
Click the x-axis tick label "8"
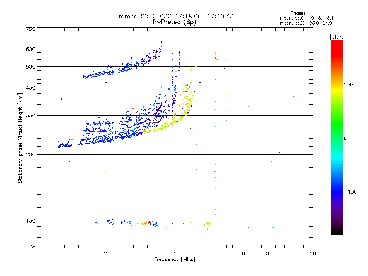click(244, 253)
